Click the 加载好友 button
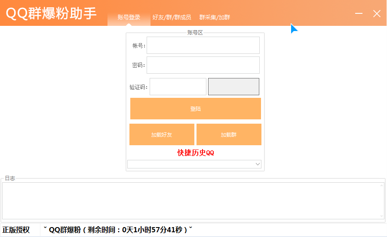This screenshot has width=387, height=237. coord(162,134)
